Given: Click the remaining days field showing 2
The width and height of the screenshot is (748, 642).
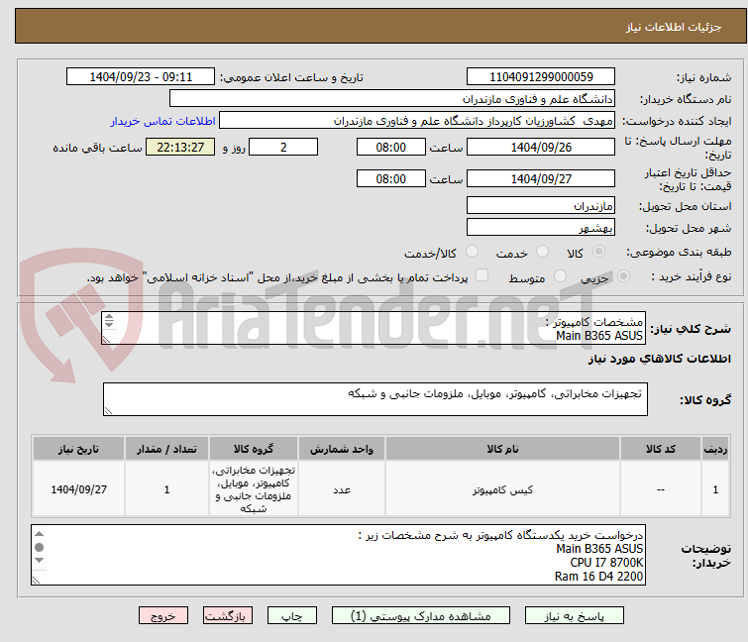Looking at the screenshot, I should tap(283, 147).
